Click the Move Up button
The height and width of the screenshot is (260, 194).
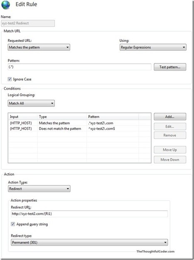170,150
